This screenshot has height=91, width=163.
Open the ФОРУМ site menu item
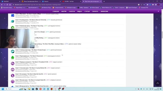point(64,11)
